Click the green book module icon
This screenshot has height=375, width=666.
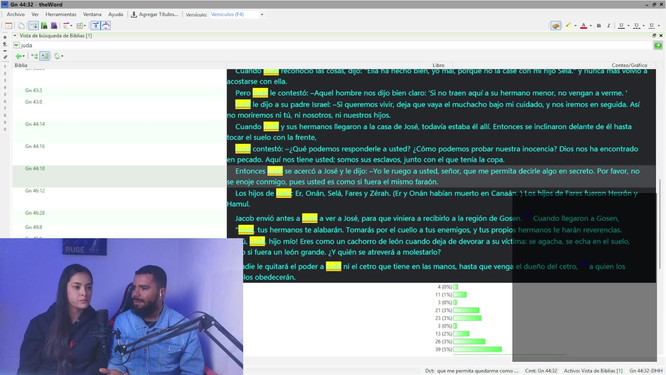[x=44, y=26]
